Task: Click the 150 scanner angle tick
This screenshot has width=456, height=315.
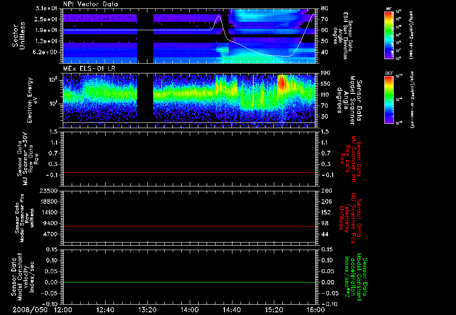Action: click(326, 84)
